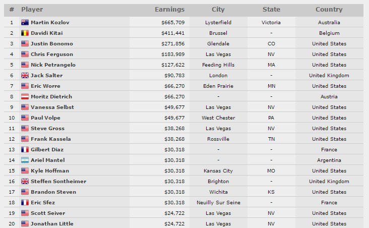Click the French flag beside Gilbert Diaz
Image resolution: width=369 pixels, height=228 pixels.
(25, 150)
